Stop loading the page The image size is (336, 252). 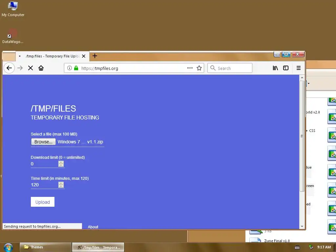point(31,68)
